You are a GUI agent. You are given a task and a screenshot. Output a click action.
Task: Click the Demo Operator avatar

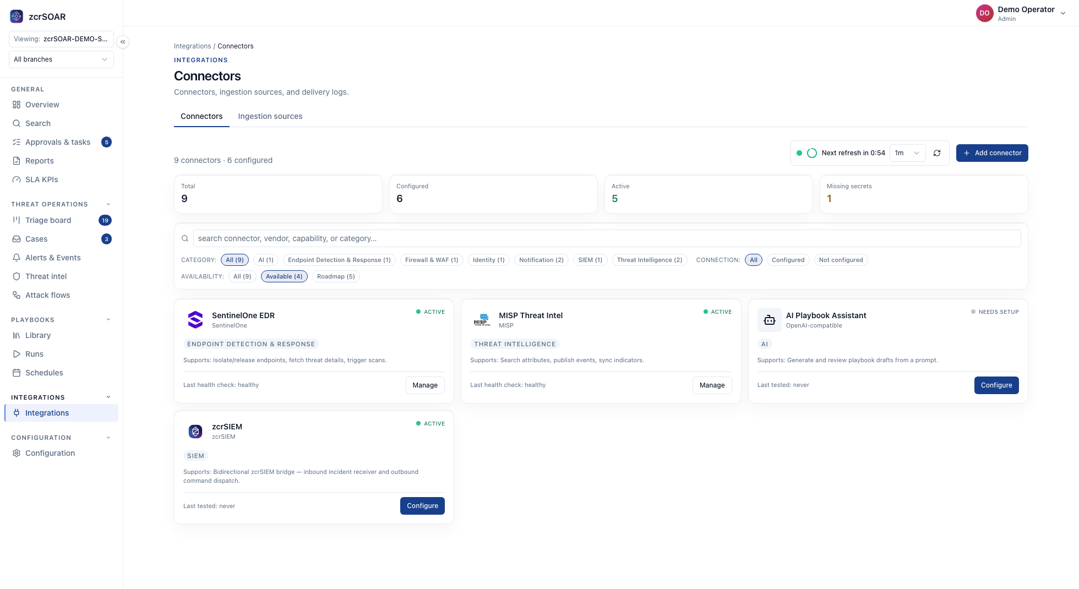point(984,13)
